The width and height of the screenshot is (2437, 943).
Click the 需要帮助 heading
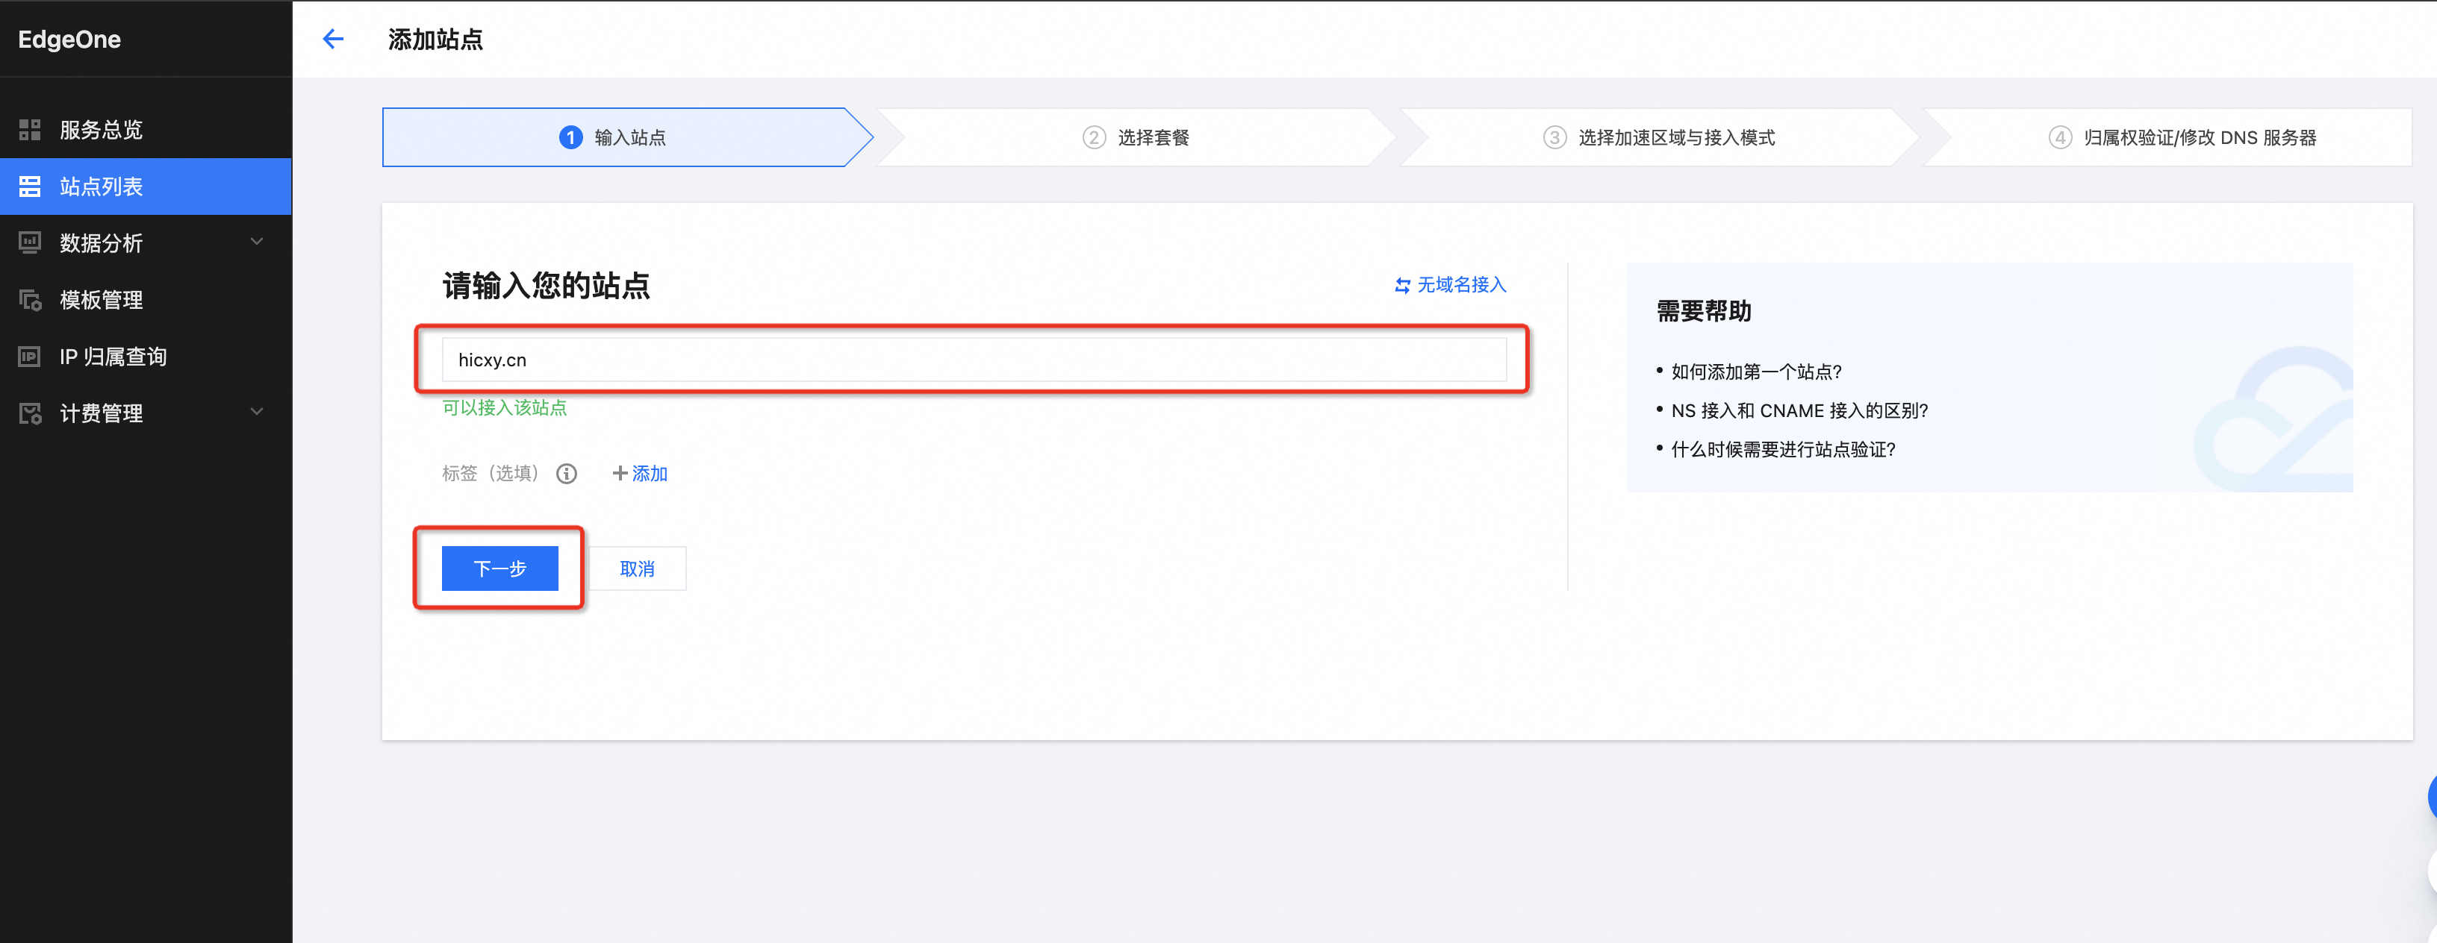(x=1704, y=311)
